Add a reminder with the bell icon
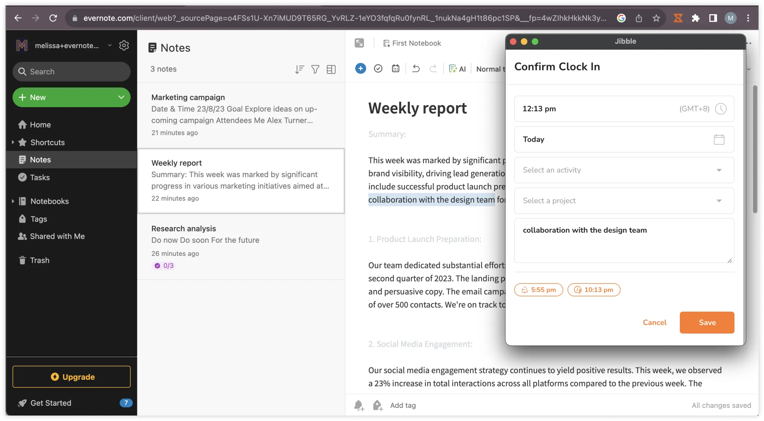Image resolution: width=764 pixels, height=421 pixels. click(359, 405)
